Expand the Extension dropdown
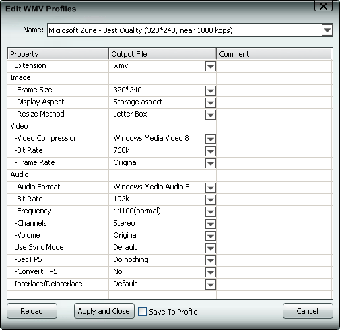 pyautogui.click(x=211, y=67)
